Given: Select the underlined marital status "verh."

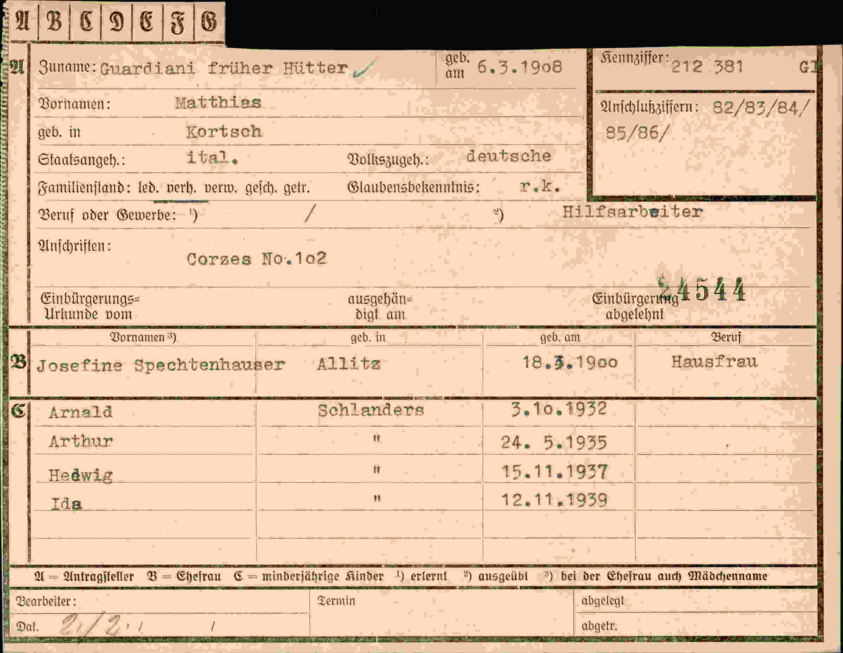Looking at the screenshot, I should [x=181, y=188].
